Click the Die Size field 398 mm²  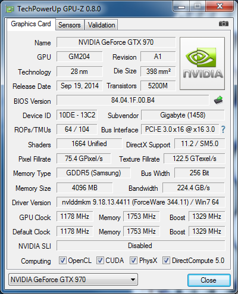pos(158,72)
